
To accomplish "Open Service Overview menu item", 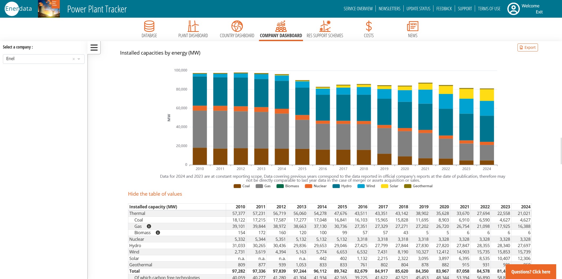I will [358, 9].
